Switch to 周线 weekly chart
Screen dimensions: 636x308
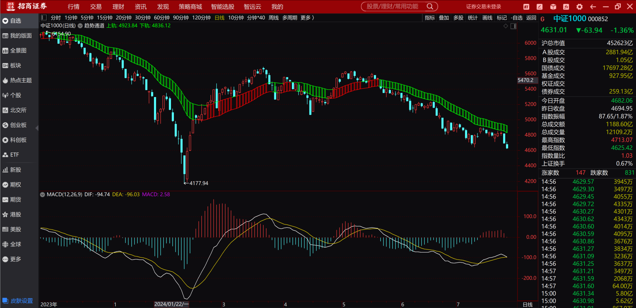pos(274,18)
